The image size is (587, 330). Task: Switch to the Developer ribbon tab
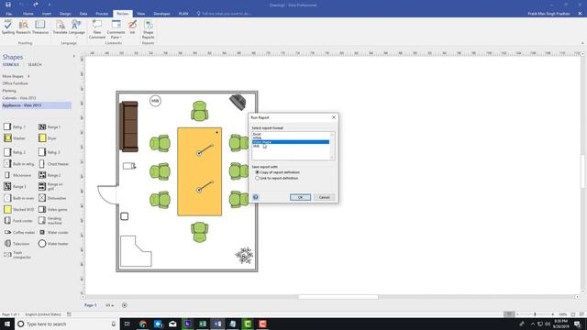click(x=161, y=14)
